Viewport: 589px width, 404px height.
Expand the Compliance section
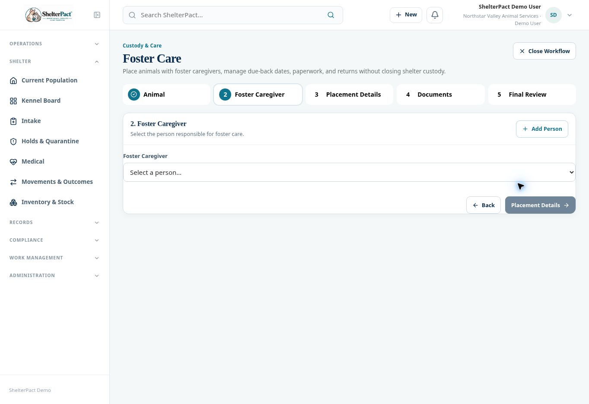pos(54,240)
